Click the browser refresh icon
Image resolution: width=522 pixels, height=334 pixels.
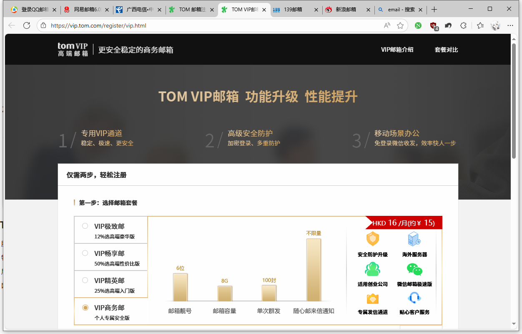coord(27,25)
